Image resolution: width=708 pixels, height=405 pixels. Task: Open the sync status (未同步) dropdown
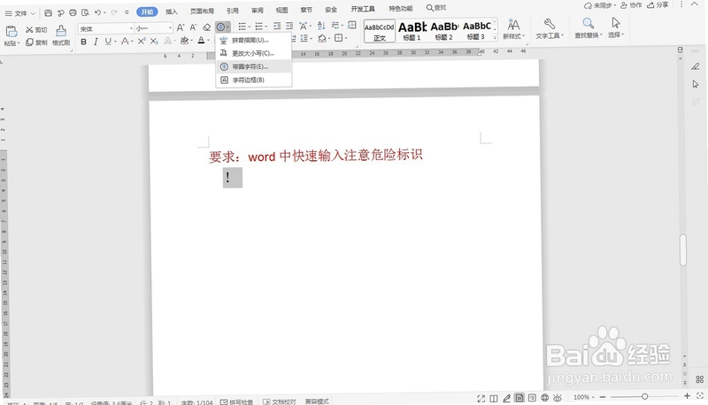(599, 5)
